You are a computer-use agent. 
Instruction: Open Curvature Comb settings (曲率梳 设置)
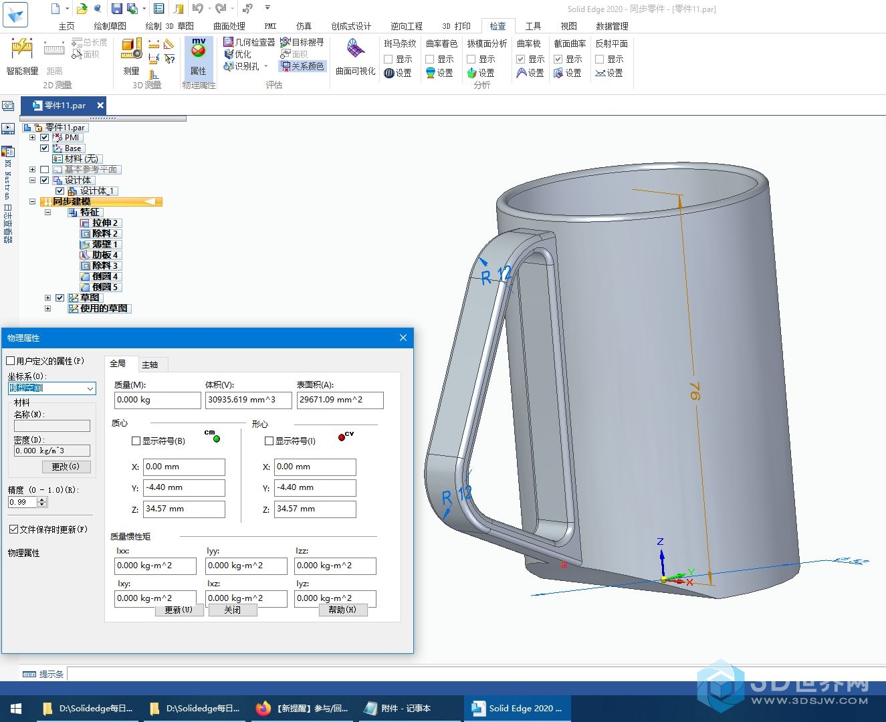tap(530, 73)
